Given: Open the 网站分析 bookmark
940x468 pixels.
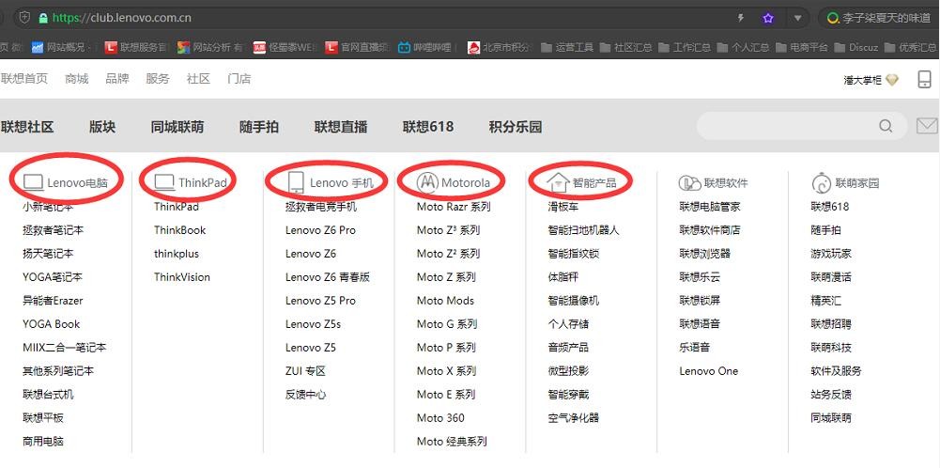Looking at the screenshot, I should 210,47.
